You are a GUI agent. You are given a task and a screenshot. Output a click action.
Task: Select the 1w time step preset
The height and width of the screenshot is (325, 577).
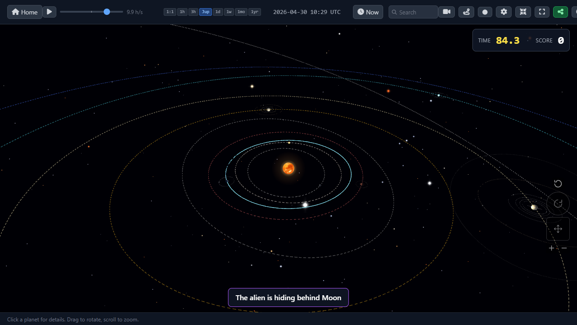pyautogui.click(x=229, y=12)
